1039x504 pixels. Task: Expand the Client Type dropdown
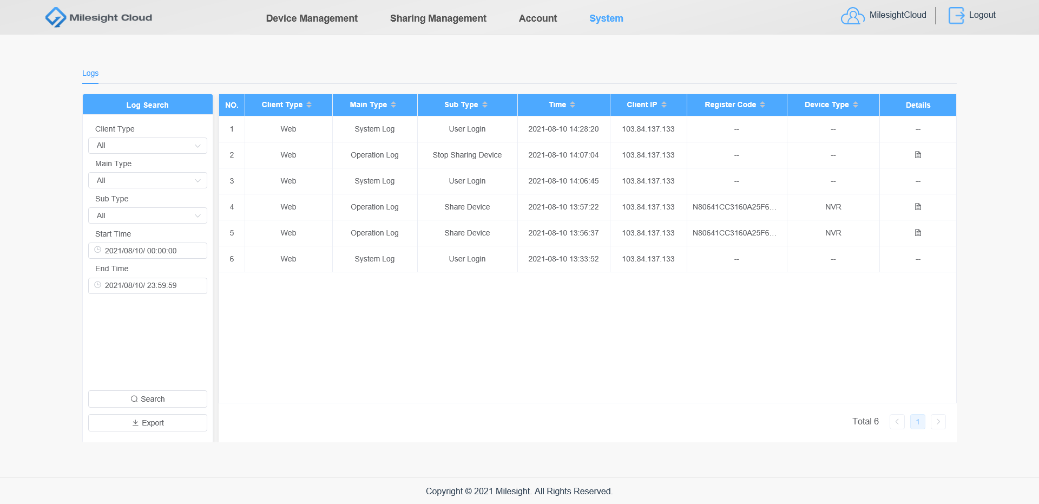[x=148, y=146]
